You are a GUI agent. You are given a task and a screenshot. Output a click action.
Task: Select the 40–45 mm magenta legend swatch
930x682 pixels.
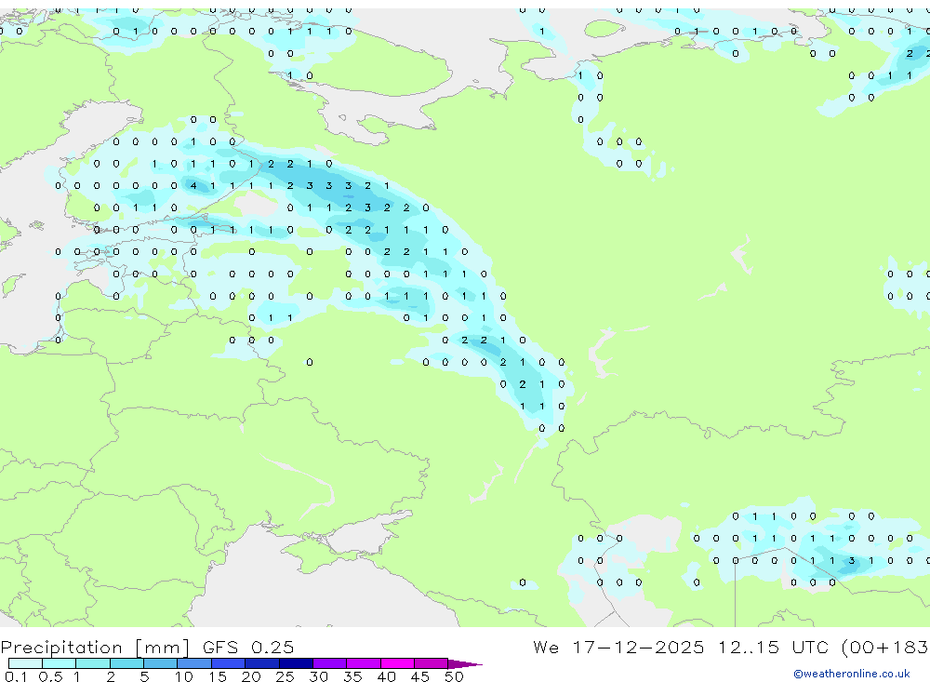[397, 663]
